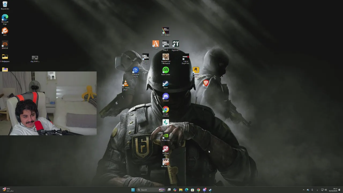Select the Brave browser desktop shortcut
The width and height of the screenshot is (343, 193).
pyautogui.click(x=206, y=84)
